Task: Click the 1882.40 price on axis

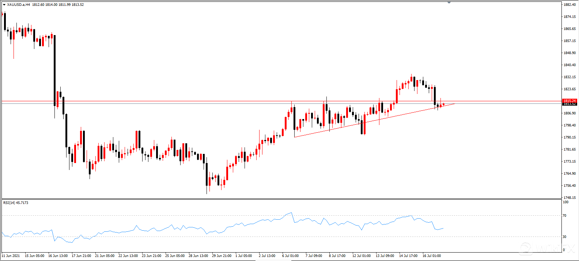Action: pos(569,5)
